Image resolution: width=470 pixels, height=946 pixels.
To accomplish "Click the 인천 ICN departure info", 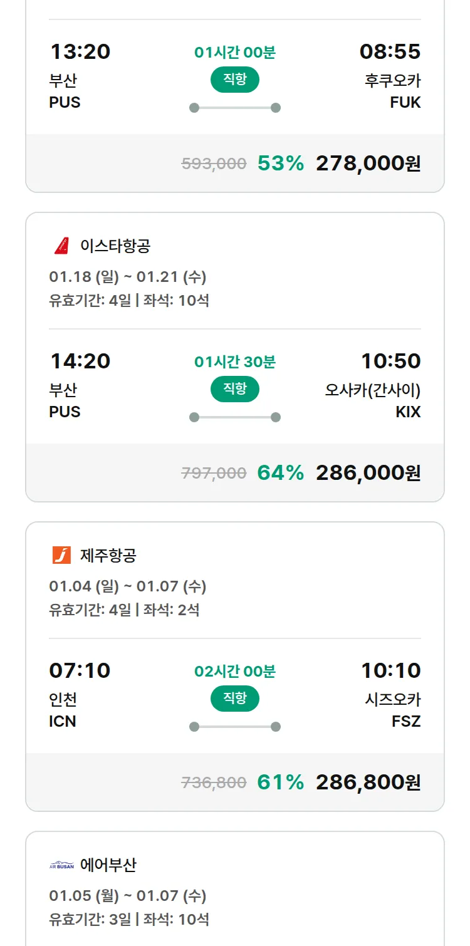I will point(63,710).
